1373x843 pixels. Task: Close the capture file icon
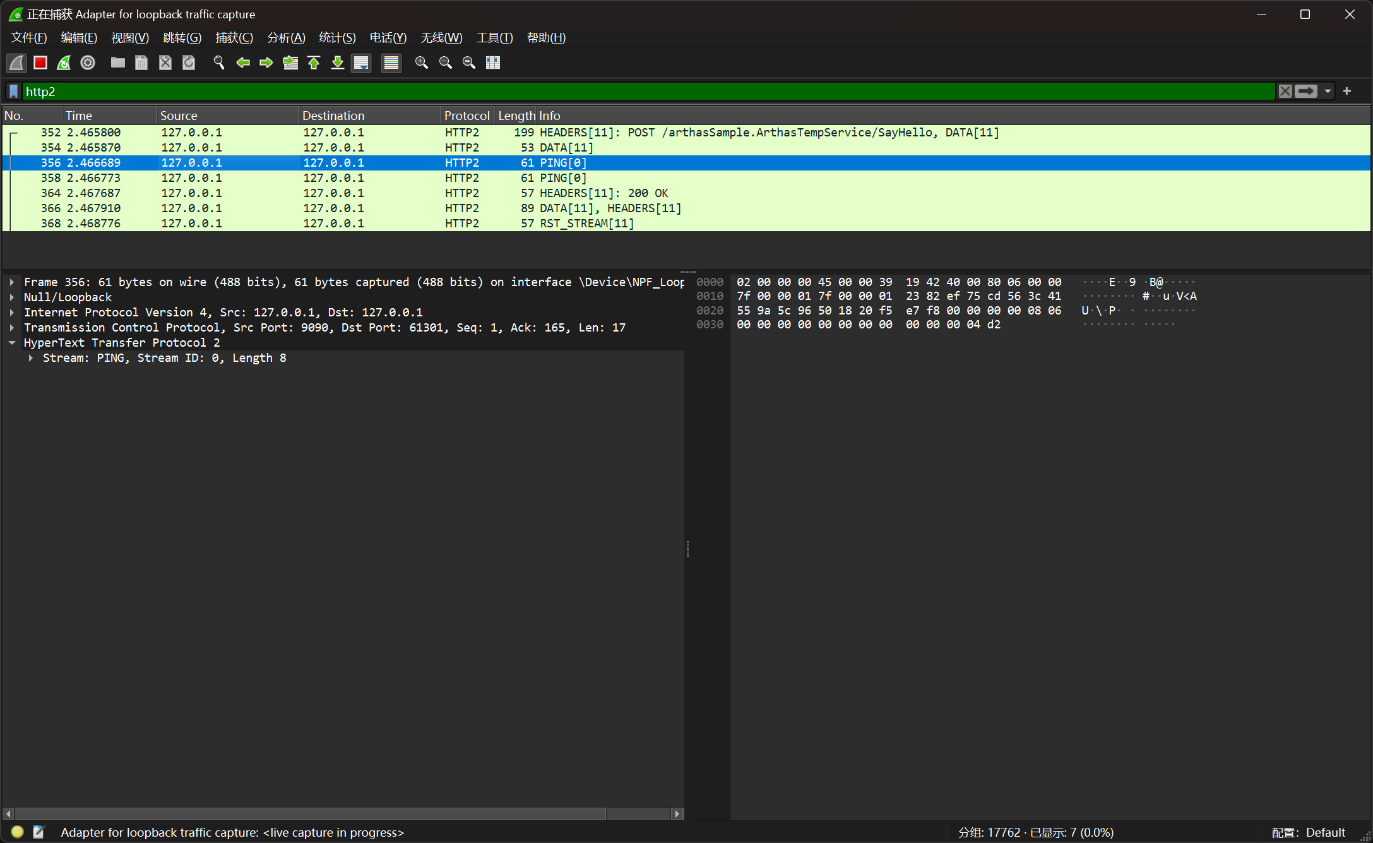tap(165, 63)
